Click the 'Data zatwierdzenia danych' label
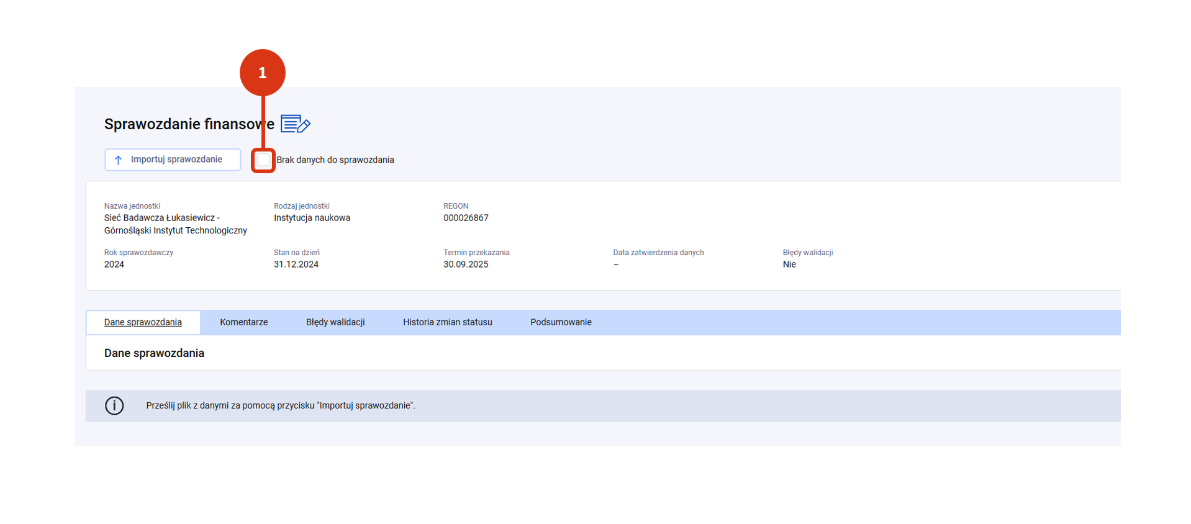Screen dimensions: 1191x524 pos(659,253)
